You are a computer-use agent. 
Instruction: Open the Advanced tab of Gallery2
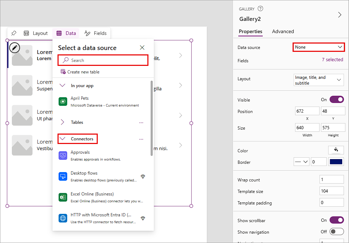[283, 31]
